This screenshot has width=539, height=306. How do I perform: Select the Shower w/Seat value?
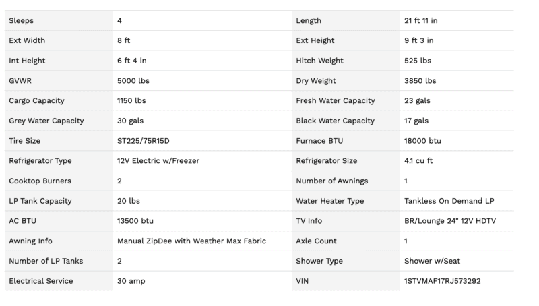pos(431,261)
